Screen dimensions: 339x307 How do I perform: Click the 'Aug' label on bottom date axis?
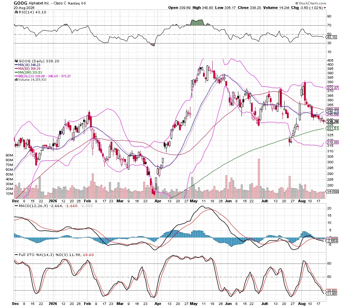tap(302, 304)
